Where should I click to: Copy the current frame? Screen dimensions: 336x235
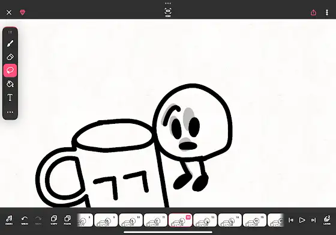[54, 220]
